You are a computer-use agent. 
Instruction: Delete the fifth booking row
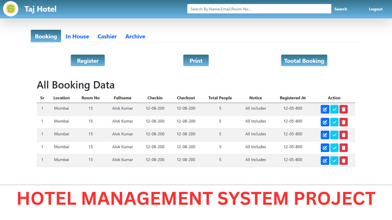coord(344,161)
